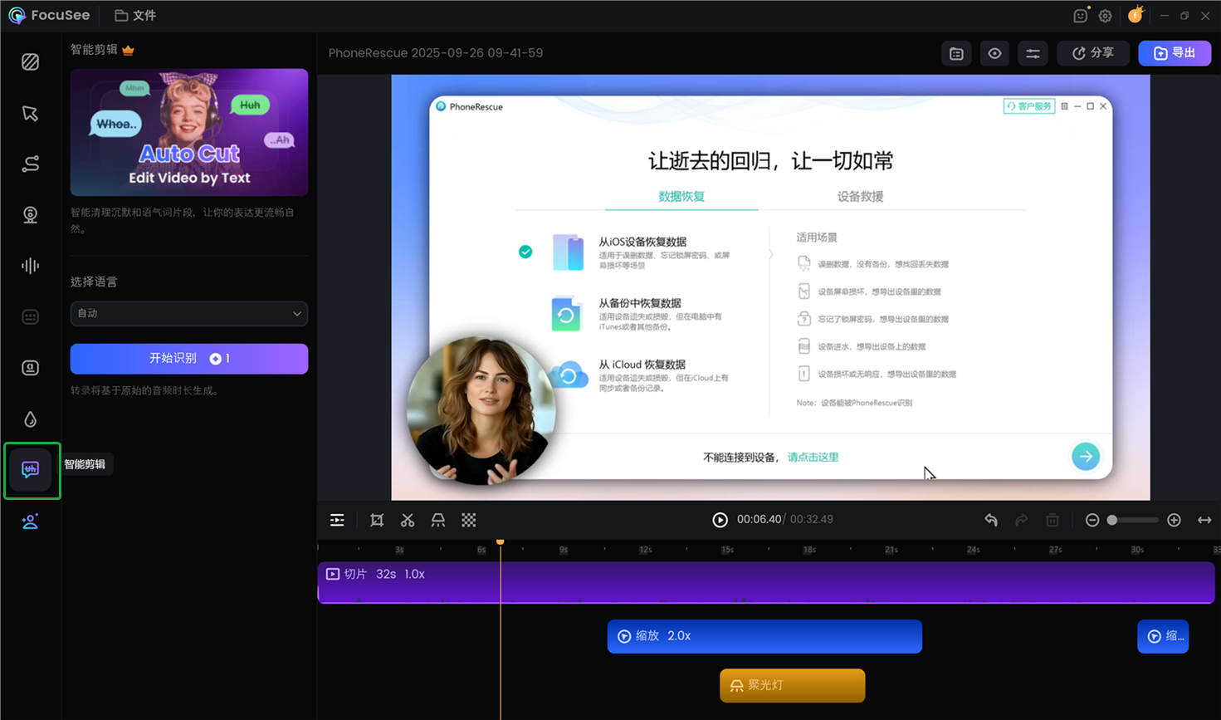Open the settings gear in the title bar

pyautogui.click(x=1105, y=15)
